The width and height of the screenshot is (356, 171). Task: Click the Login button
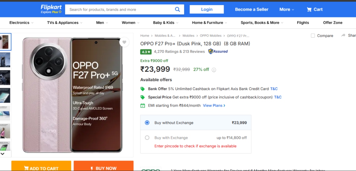tap(207, 9)
